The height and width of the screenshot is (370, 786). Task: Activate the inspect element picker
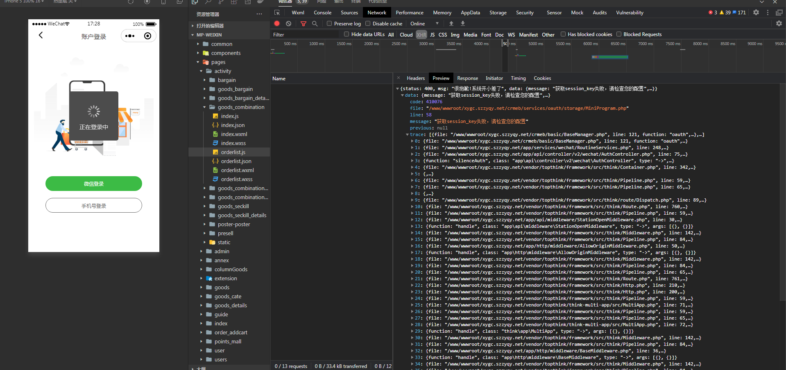[277, 13]
